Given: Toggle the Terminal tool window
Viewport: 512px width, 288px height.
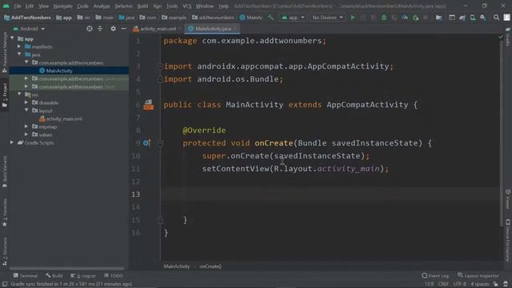Looking at the screenshot, I should pos(26,275).
